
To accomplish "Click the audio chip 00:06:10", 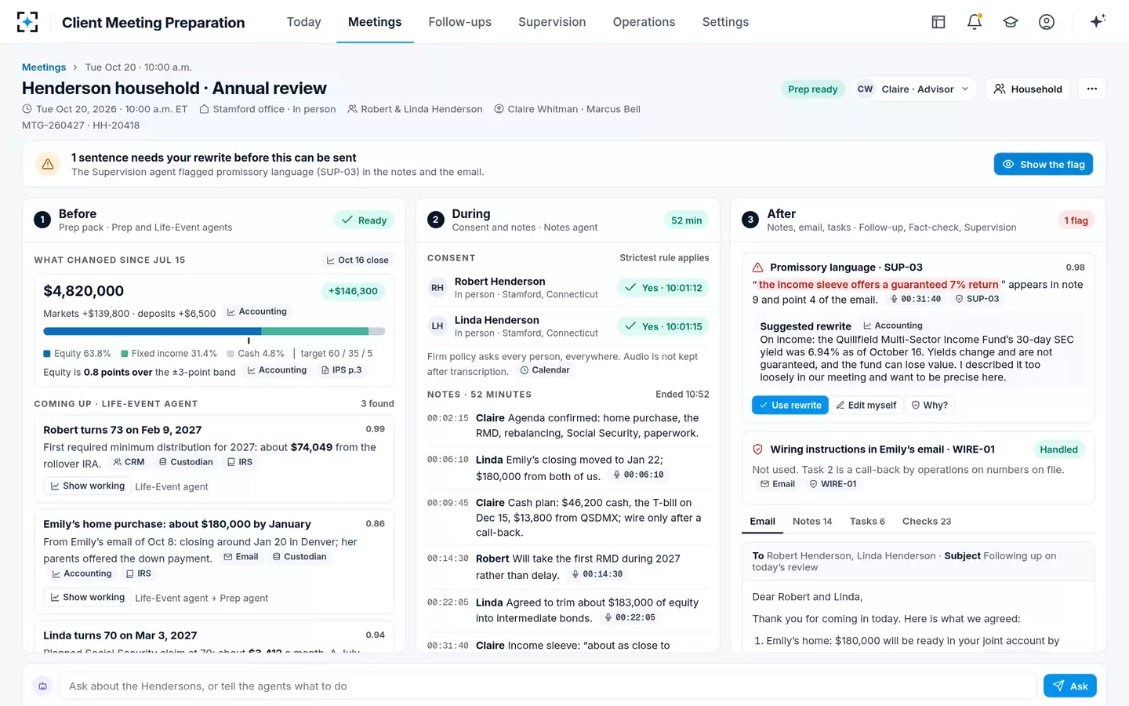I will (638, 475).
